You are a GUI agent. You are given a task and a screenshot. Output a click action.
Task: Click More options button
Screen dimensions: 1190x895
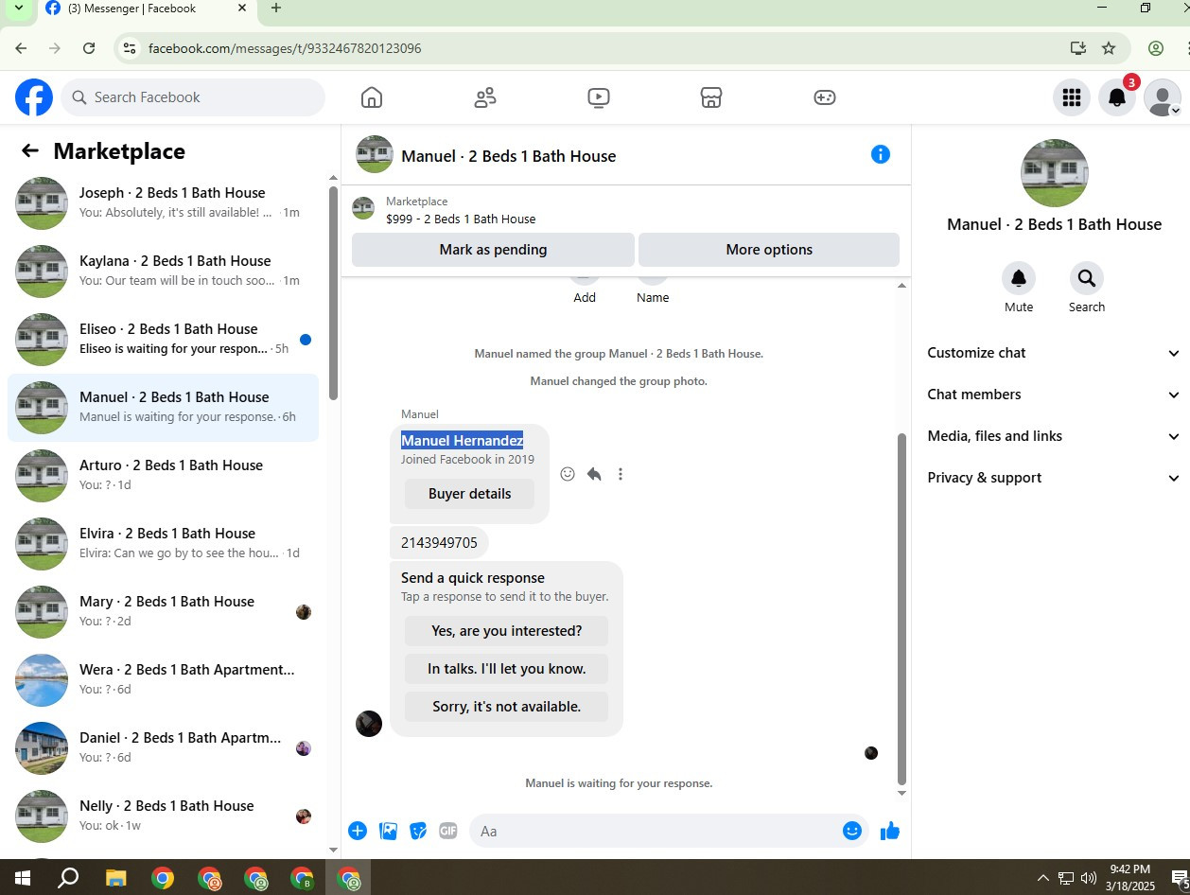[x=769, y=250]
